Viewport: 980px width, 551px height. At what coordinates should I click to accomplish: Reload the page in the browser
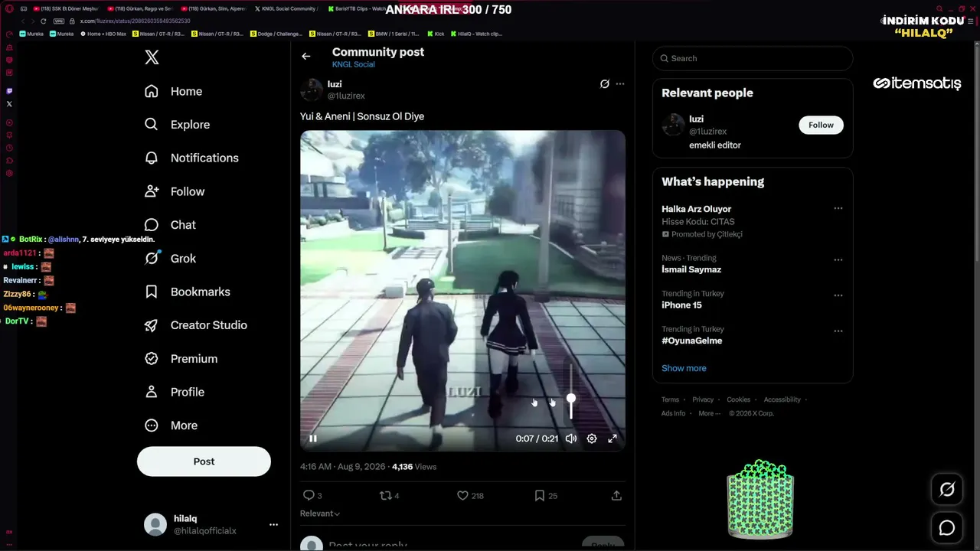coord(43,21)
